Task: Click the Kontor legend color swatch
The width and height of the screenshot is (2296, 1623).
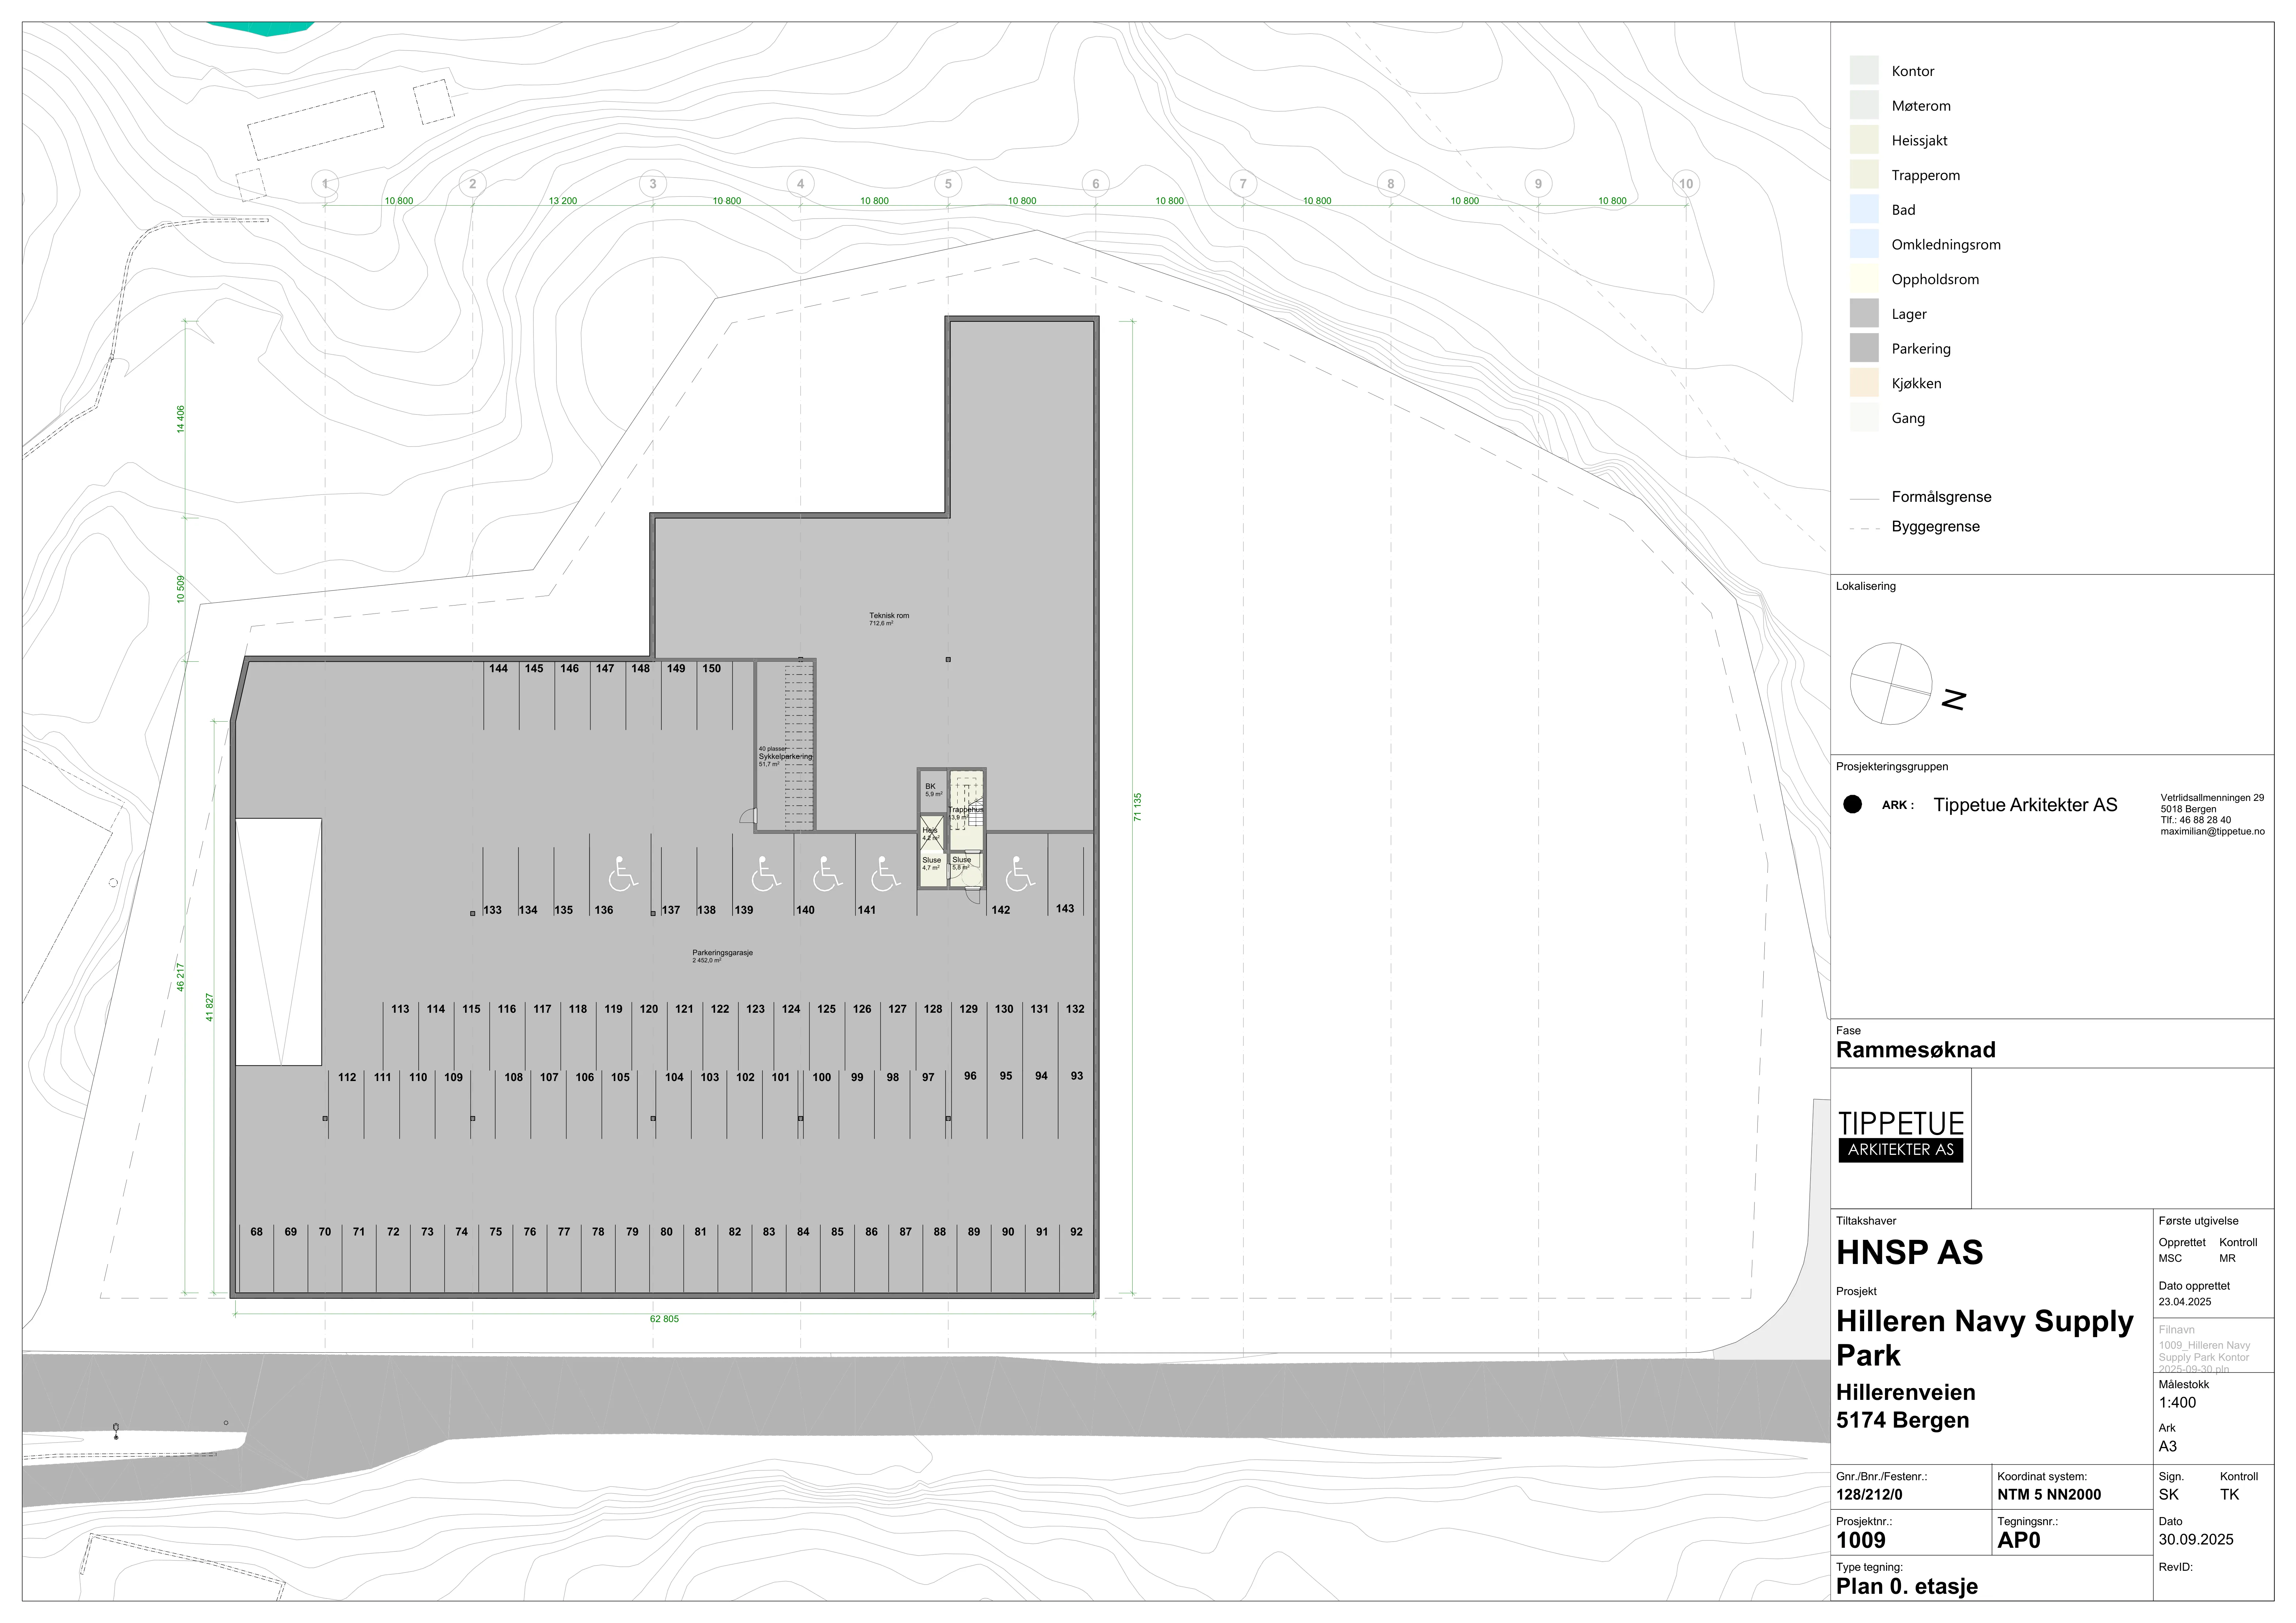Action: (1864, 70)
